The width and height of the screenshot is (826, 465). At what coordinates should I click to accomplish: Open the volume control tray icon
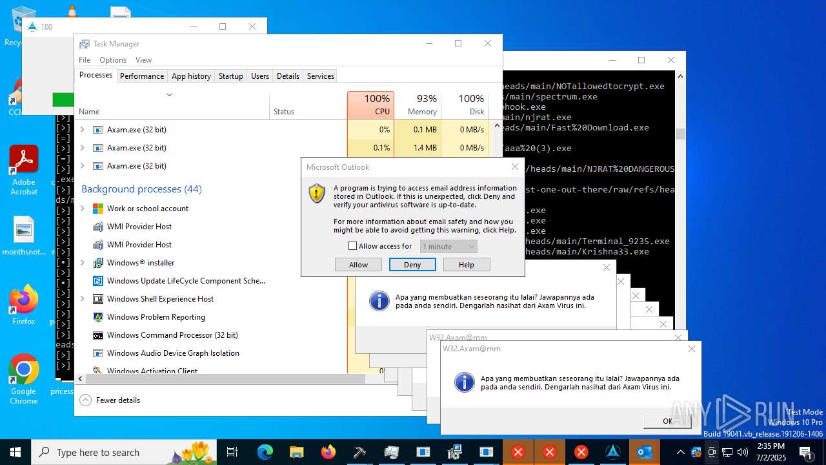pos(743,452)
